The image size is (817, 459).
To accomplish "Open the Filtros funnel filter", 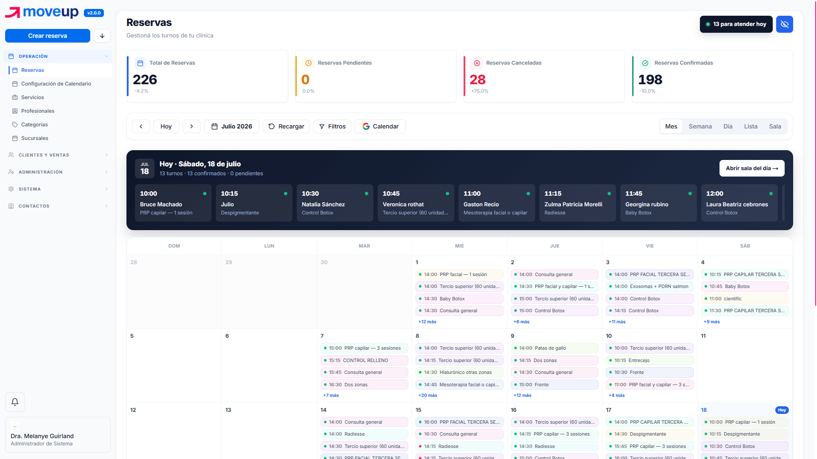I will pyautogui.click(x=332, y=126).
